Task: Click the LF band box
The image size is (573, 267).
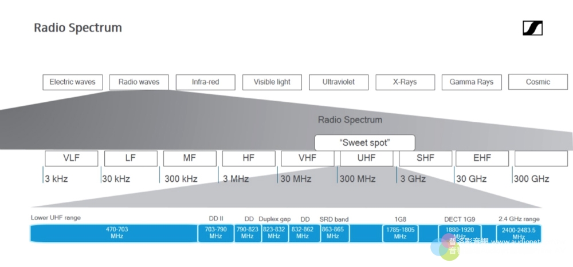Action: [131, 158]
